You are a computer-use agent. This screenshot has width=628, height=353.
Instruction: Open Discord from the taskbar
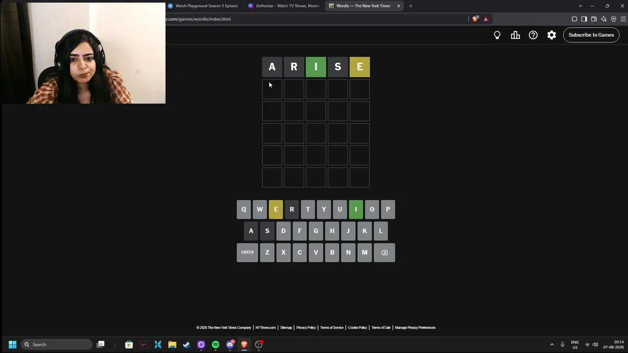point(230,345)
